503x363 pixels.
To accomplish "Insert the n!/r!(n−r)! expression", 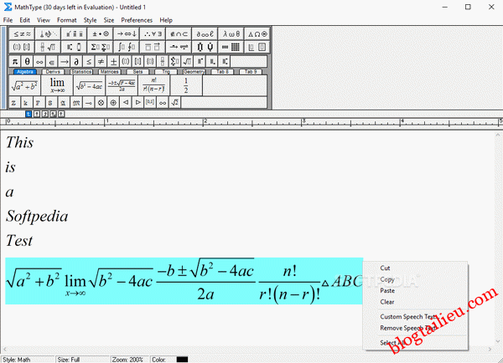I will pyautogui.click(x=154, y=85).
